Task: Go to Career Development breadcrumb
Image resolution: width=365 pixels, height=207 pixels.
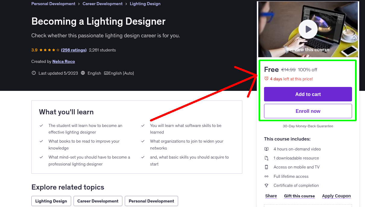Action: tap(102, 4)
